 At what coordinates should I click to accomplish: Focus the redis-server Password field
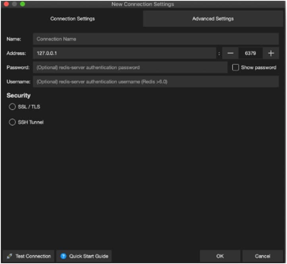pos(130,67)
